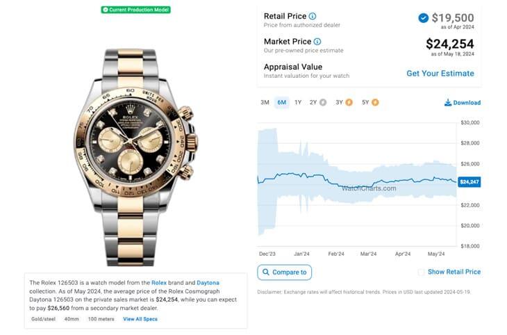Screen dimensions: 507x335
Task: Follow the Daytona collection link
Action: click(x=208, y=283)
